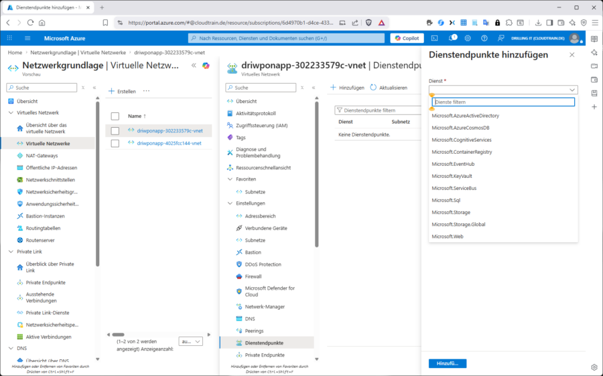
Task: Open more options ellipsis next to Erstellen
Action: point(146,91)
